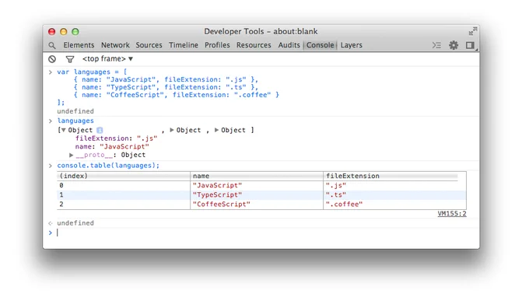Clear the console with the ban icon
Viewport: 529px width, 294px height.
[x=52, y=59]
